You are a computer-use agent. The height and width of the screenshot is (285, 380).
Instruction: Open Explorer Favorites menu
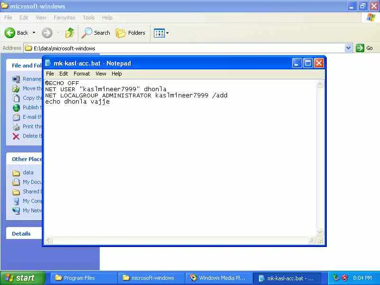click(x=65, y=18)
